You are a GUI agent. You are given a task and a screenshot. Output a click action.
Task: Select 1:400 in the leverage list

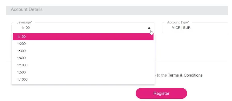coord(83,58)
